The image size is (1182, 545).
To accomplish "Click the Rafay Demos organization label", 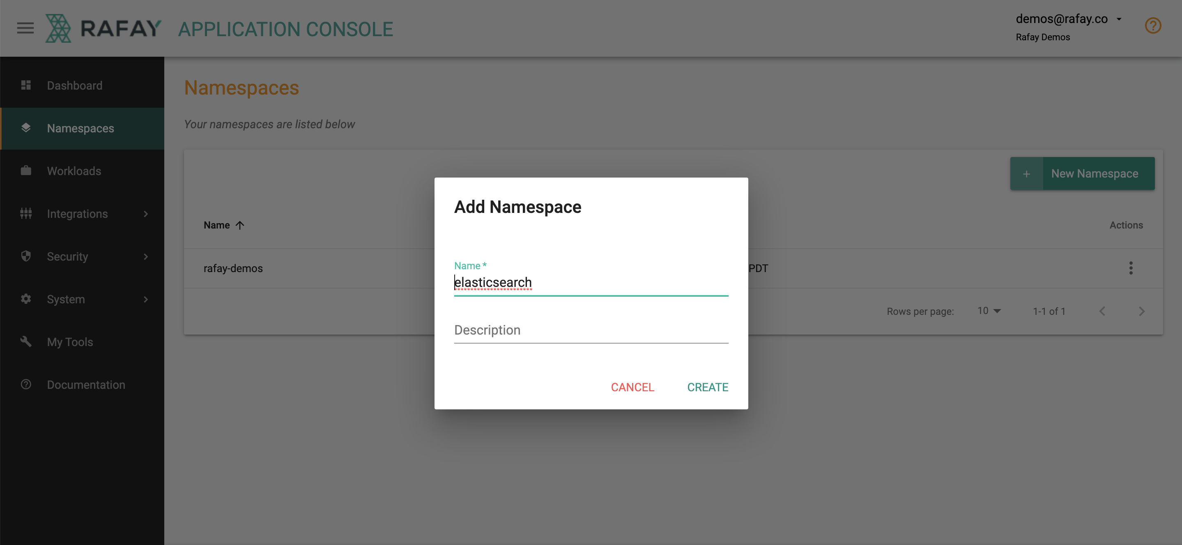I will [x=1042, y=37].
